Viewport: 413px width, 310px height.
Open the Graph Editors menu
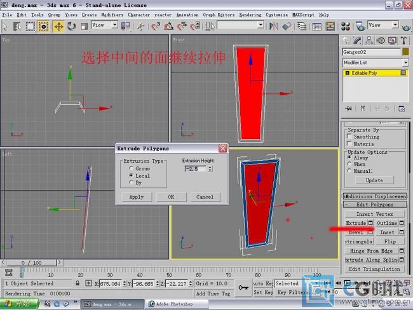219,15
